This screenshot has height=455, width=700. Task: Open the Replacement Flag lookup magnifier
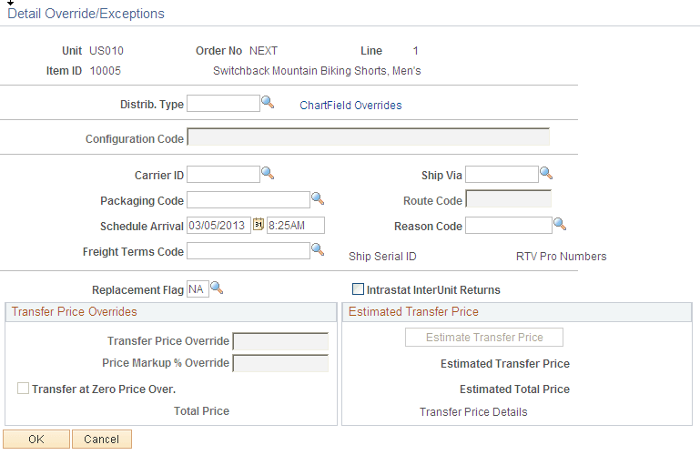pos(217,288)
